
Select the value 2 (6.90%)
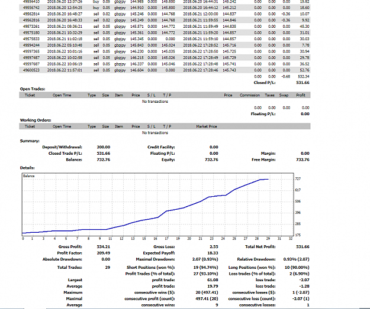[x=299, y=274]
